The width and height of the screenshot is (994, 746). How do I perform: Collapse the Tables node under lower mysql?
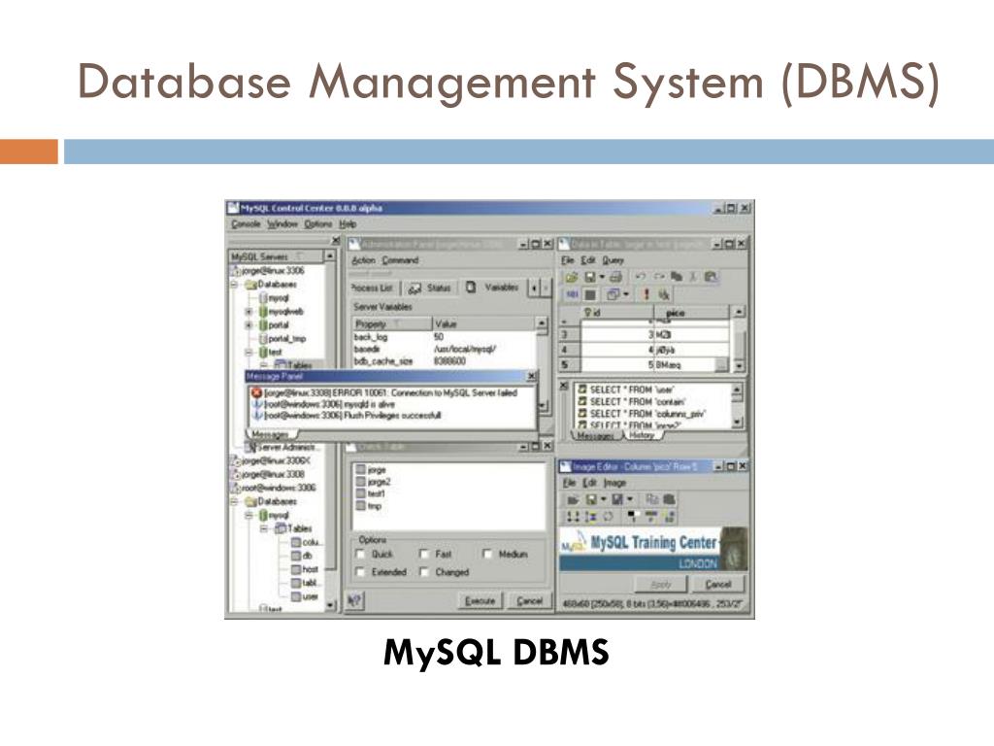264,528
